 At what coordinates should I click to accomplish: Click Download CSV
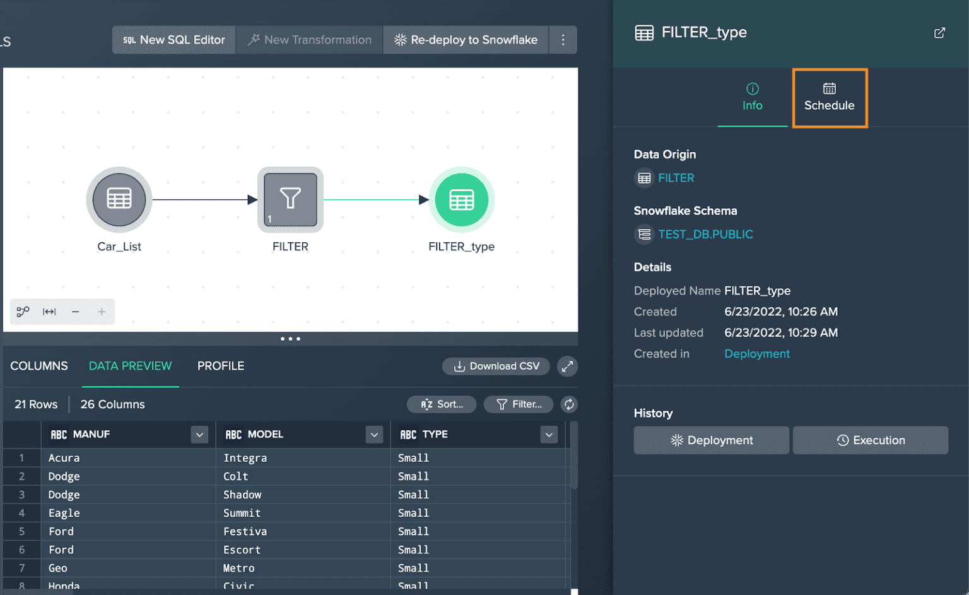496,366
